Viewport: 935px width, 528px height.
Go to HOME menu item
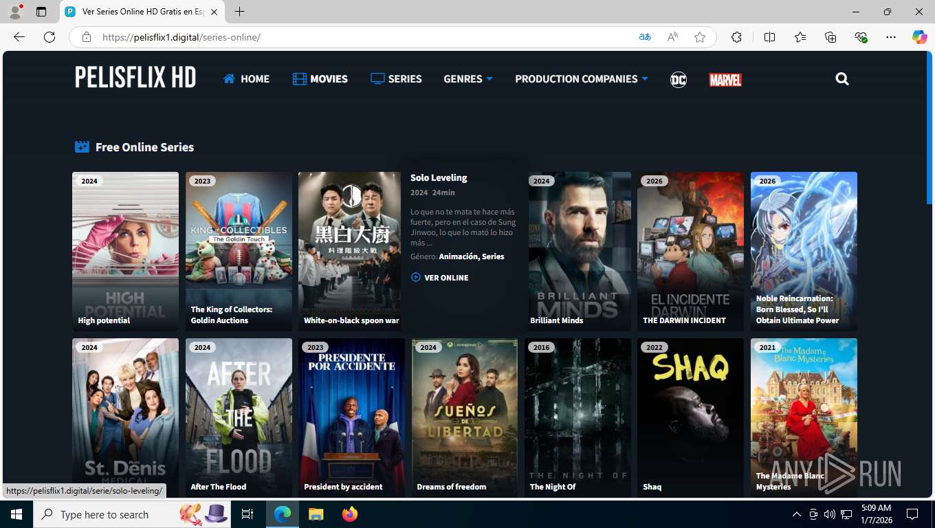(x=246, y=79)
